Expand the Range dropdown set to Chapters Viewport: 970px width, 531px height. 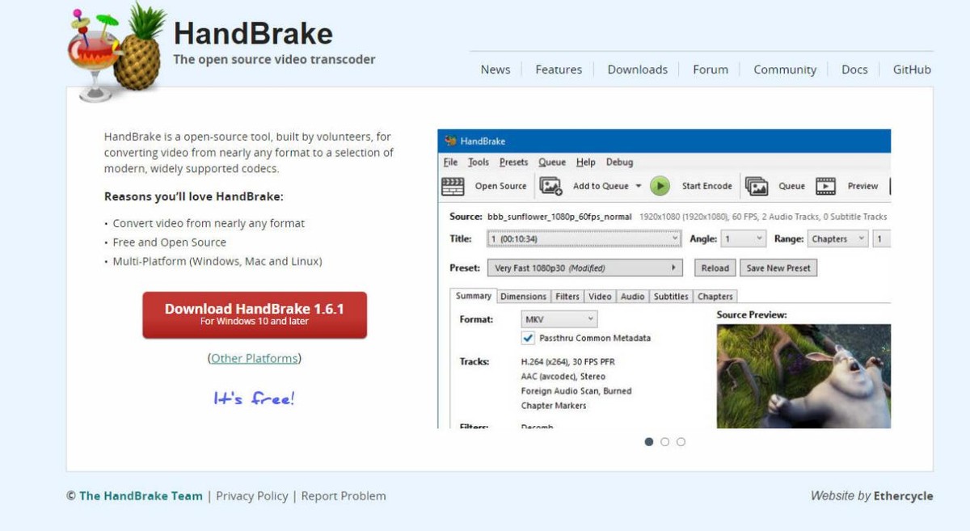[838, 239]
